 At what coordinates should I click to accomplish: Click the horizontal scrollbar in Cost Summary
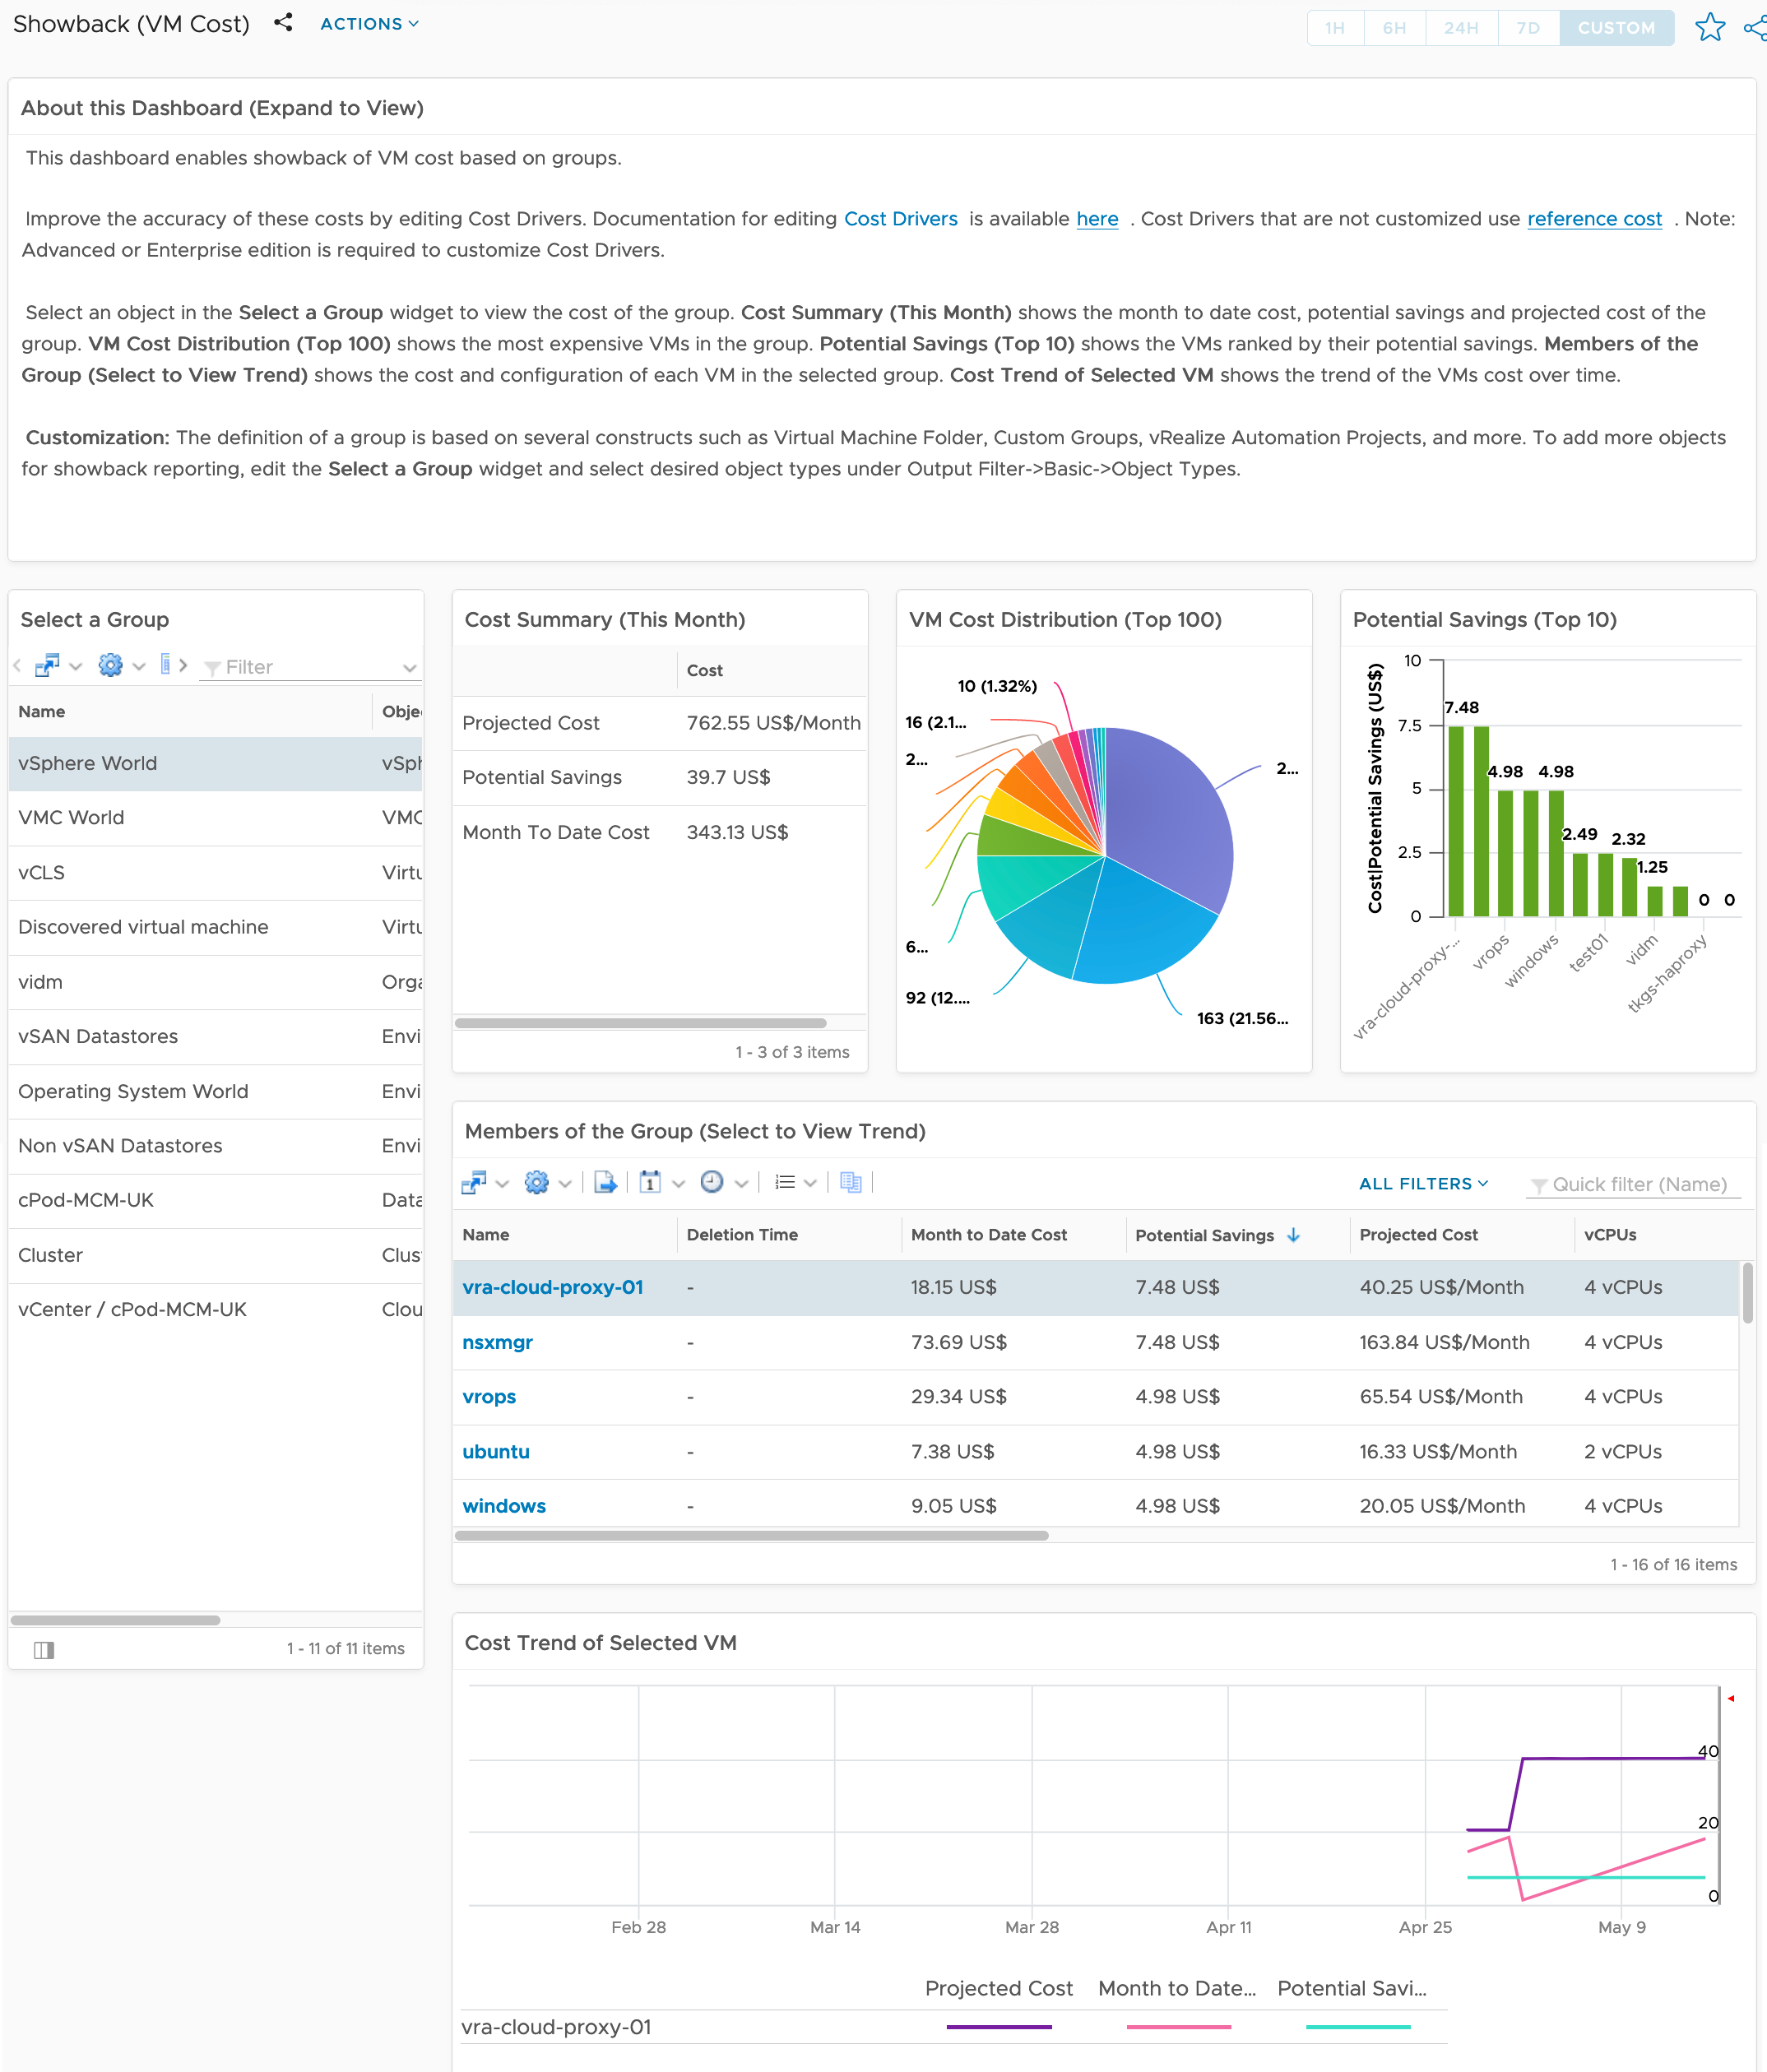click(x=640, y=1023)
